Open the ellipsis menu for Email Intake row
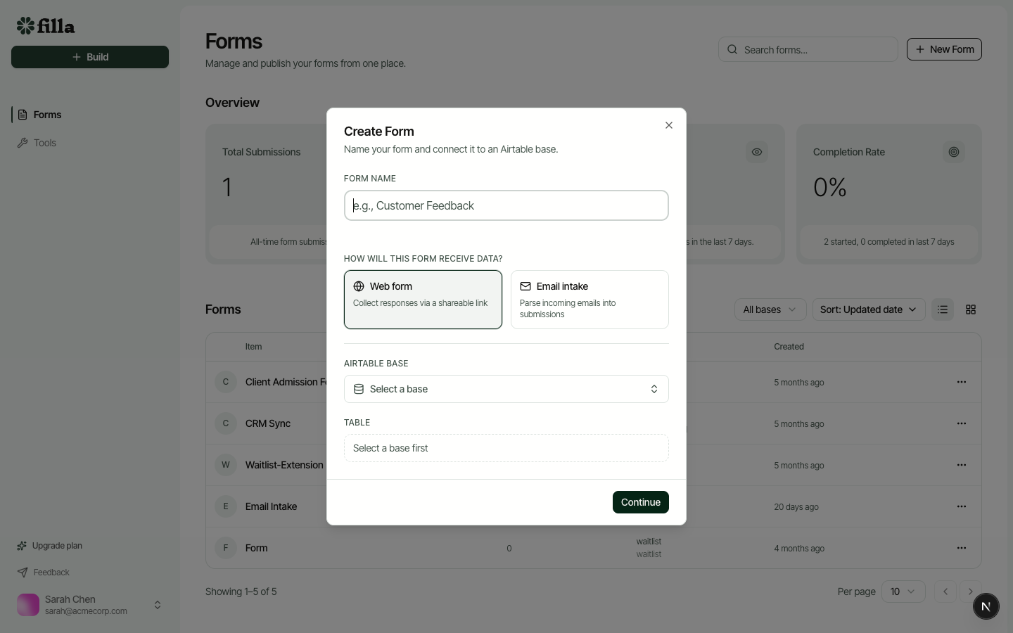This screenshot has height=633, width=1013. click(962, 506)
